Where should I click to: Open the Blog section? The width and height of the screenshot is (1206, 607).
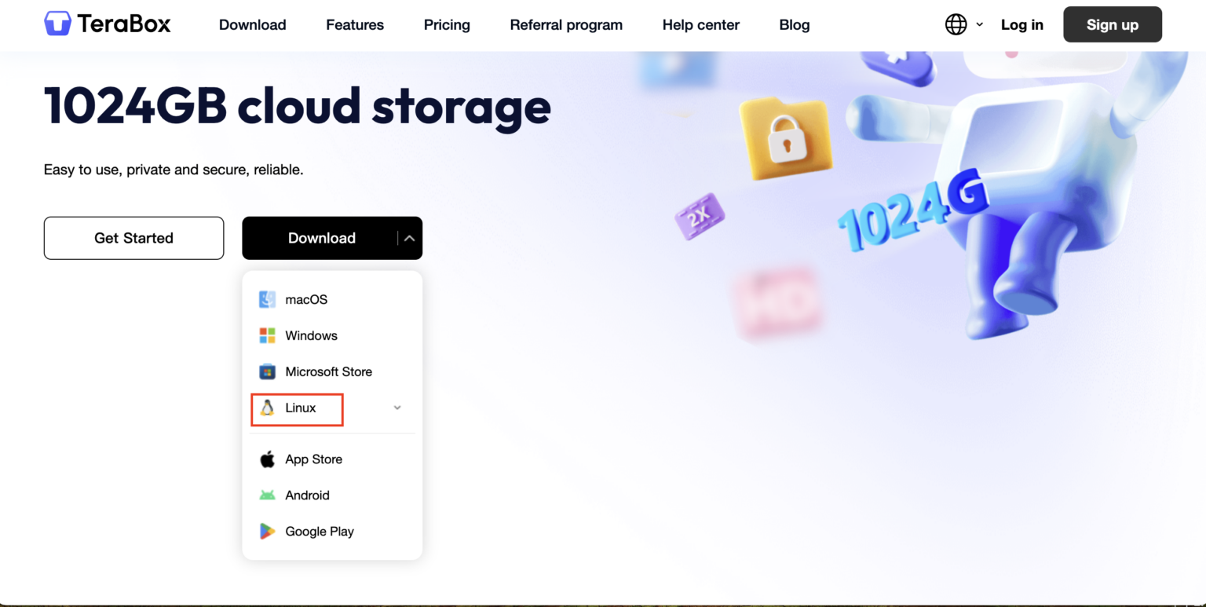(794, 24)
